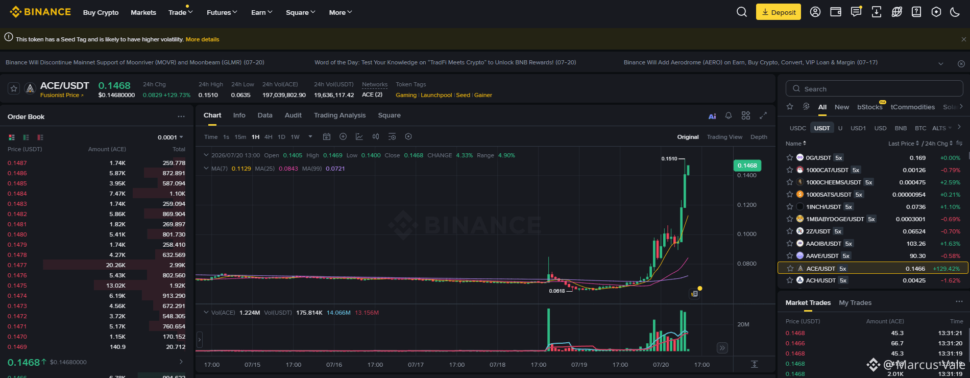
Task: Expand the chart to fullscreen
Action: pyautogui.click(x=763, y=116)
